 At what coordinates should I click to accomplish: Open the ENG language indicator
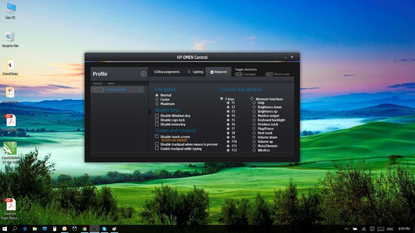390,229
